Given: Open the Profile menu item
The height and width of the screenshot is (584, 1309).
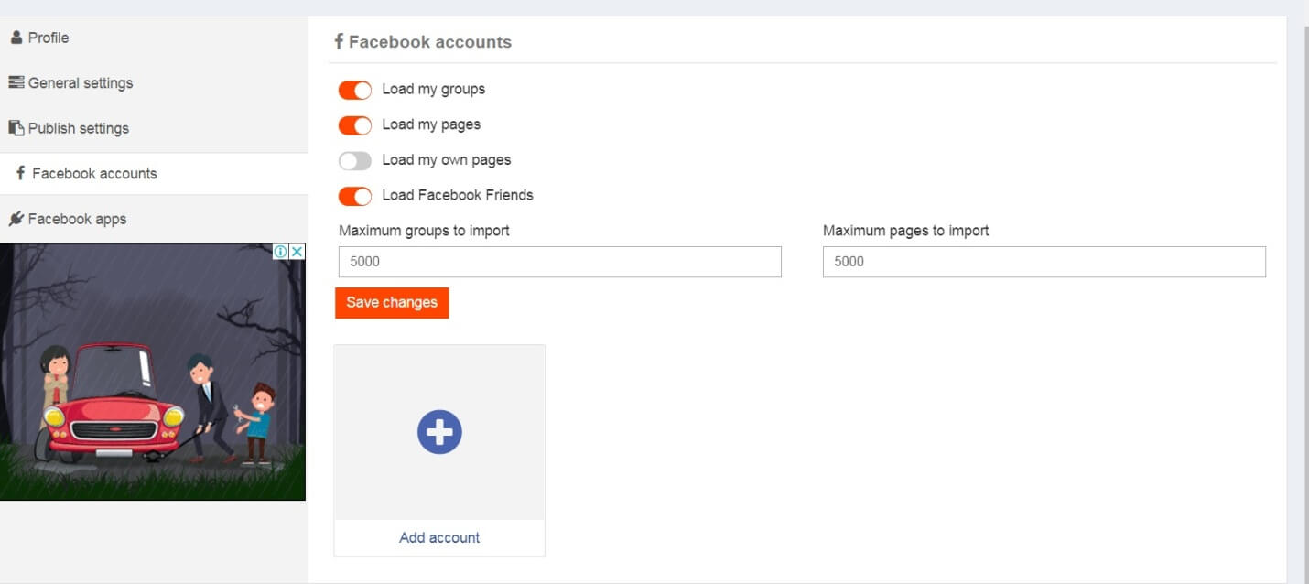Looking at the screenshot, I should (x=154, y=38).
